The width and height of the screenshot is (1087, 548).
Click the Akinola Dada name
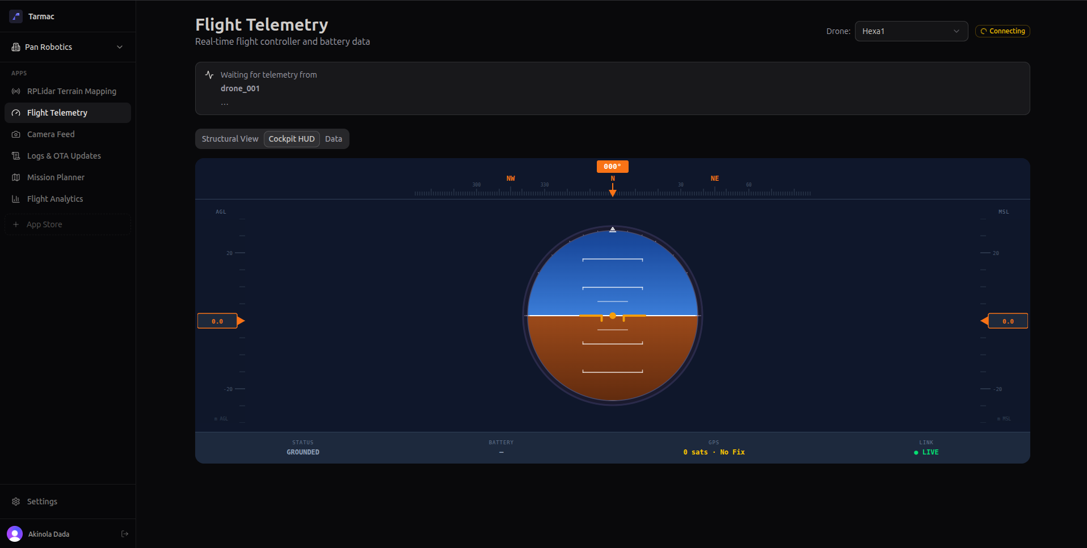tap(49, 534)
